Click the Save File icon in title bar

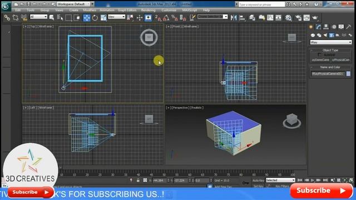click(28, 4)
